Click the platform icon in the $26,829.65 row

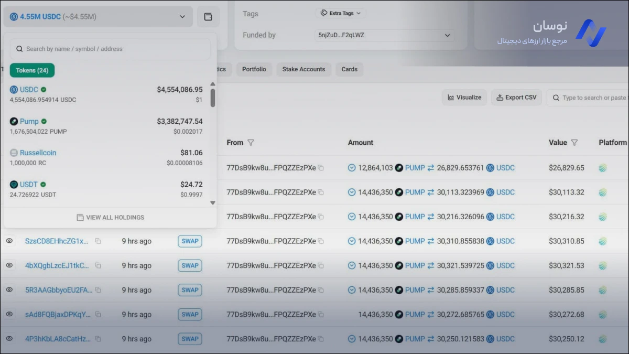tap(603, 168)
